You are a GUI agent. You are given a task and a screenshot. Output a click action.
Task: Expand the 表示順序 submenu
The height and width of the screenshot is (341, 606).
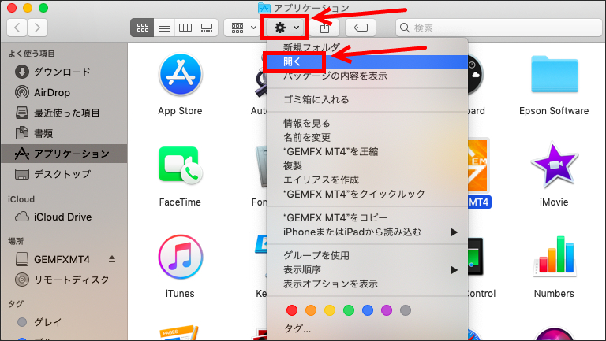(x=367, y=270)
